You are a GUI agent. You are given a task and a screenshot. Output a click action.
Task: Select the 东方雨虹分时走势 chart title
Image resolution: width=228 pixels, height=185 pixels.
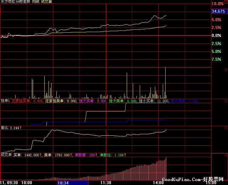pyautogui.click(x=15, y=2)
